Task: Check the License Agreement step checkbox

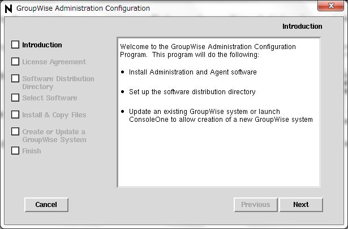Action: 15,61
